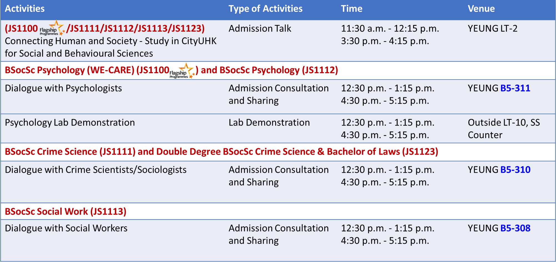Click Outside LT-10, SS Counter venue

coord(503,128)
